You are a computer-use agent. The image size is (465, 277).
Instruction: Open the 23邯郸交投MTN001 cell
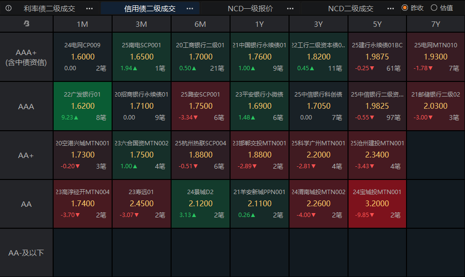click(259, 155)
